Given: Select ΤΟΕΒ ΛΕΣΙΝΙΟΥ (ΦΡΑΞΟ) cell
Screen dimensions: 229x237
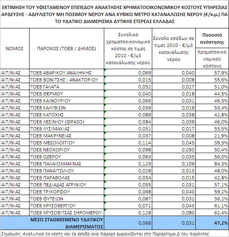Looking at the screenshot, I should point(66,122).
